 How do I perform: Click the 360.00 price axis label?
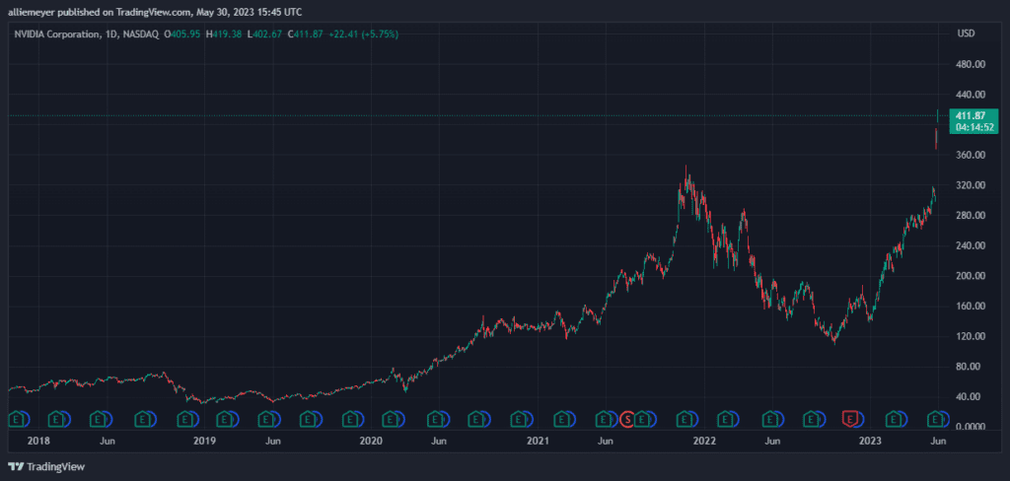pos(971,155)
